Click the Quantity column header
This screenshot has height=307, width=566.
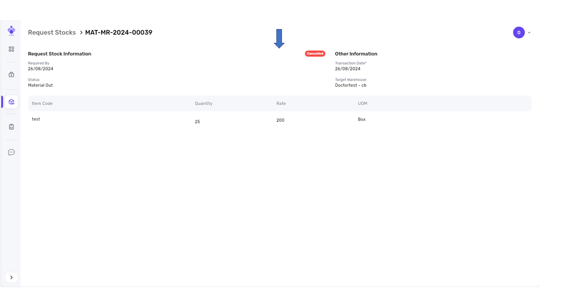[203, 104]
